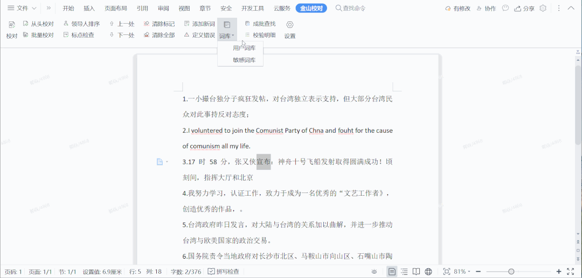Collapse the ribbon with the up chevron
The image size is (582, 278).
tap(571, 8)
